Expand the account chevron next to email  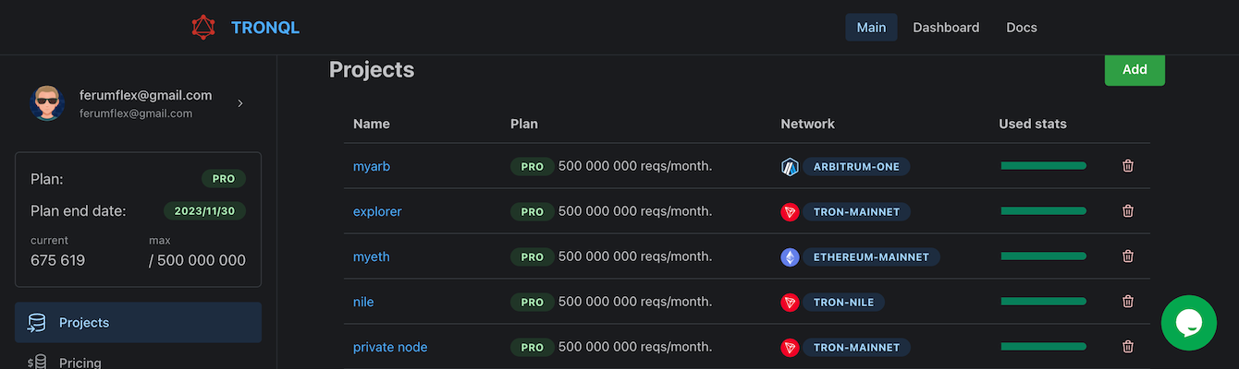click(x=240, y=103)
